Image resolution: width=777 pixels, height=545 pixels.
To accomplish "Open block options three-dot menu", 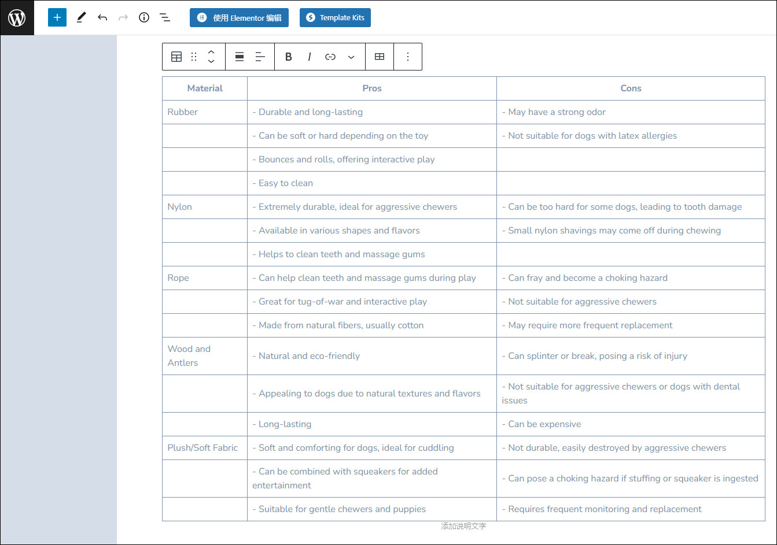I will (x=408, y=57).
